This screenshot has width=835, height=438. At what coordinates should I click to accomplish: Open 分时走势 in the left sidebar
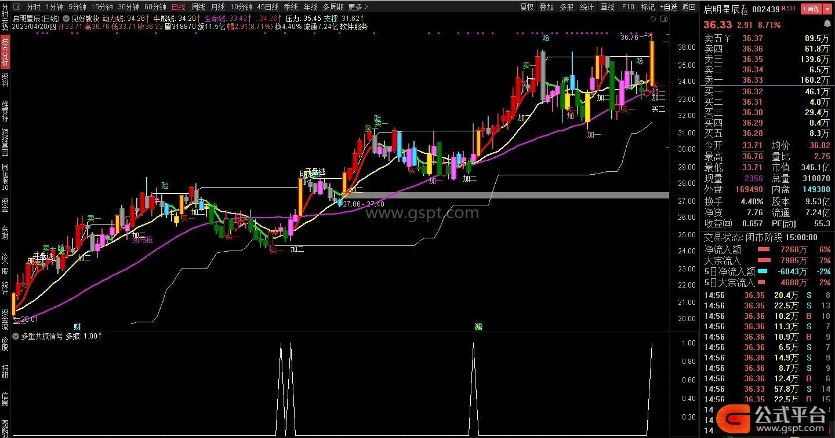coord(5,17)
